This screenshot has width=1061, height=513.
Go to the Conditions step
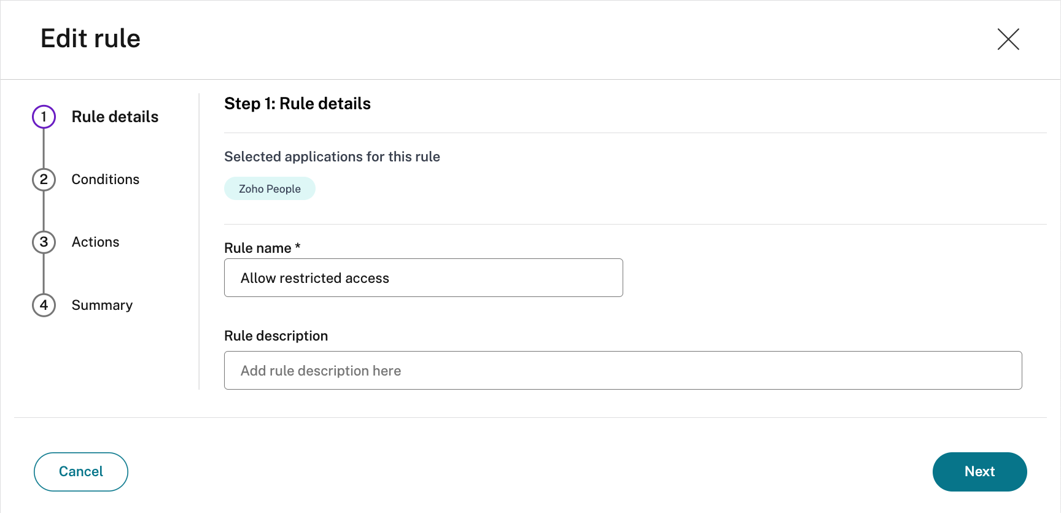coord(105,179)
